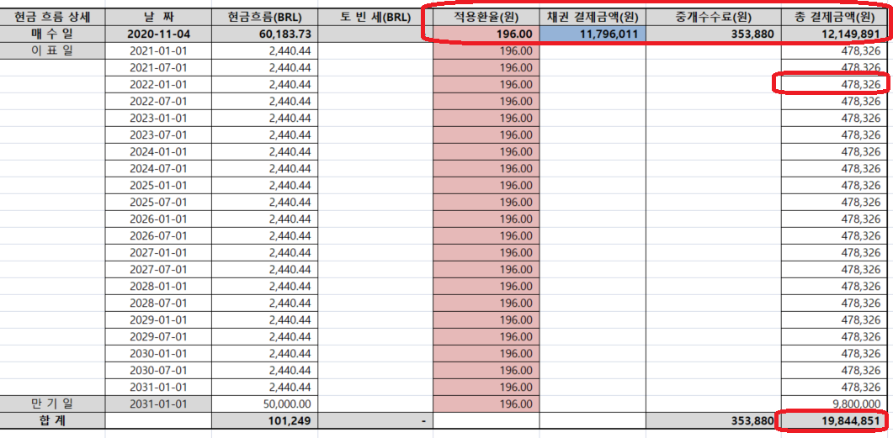
Task: Select the 토 빈 세(BRL) header cell
Action: [375, 17]
